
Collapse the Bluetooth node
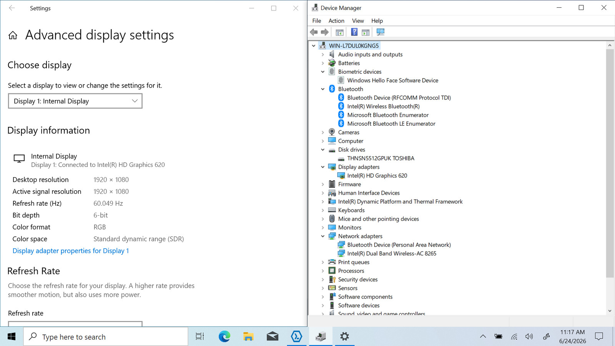click(x=323, y=89)
